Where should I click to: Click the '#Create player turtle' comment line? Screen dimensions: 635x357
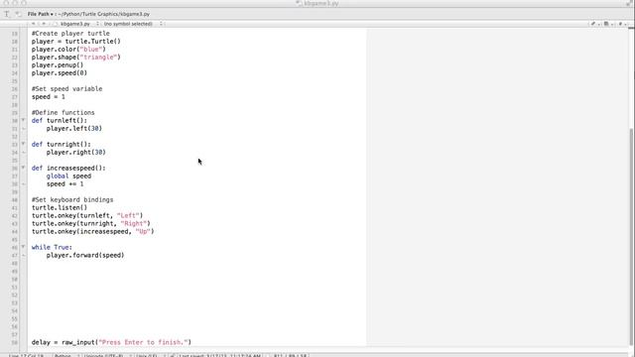click(70, 33)
